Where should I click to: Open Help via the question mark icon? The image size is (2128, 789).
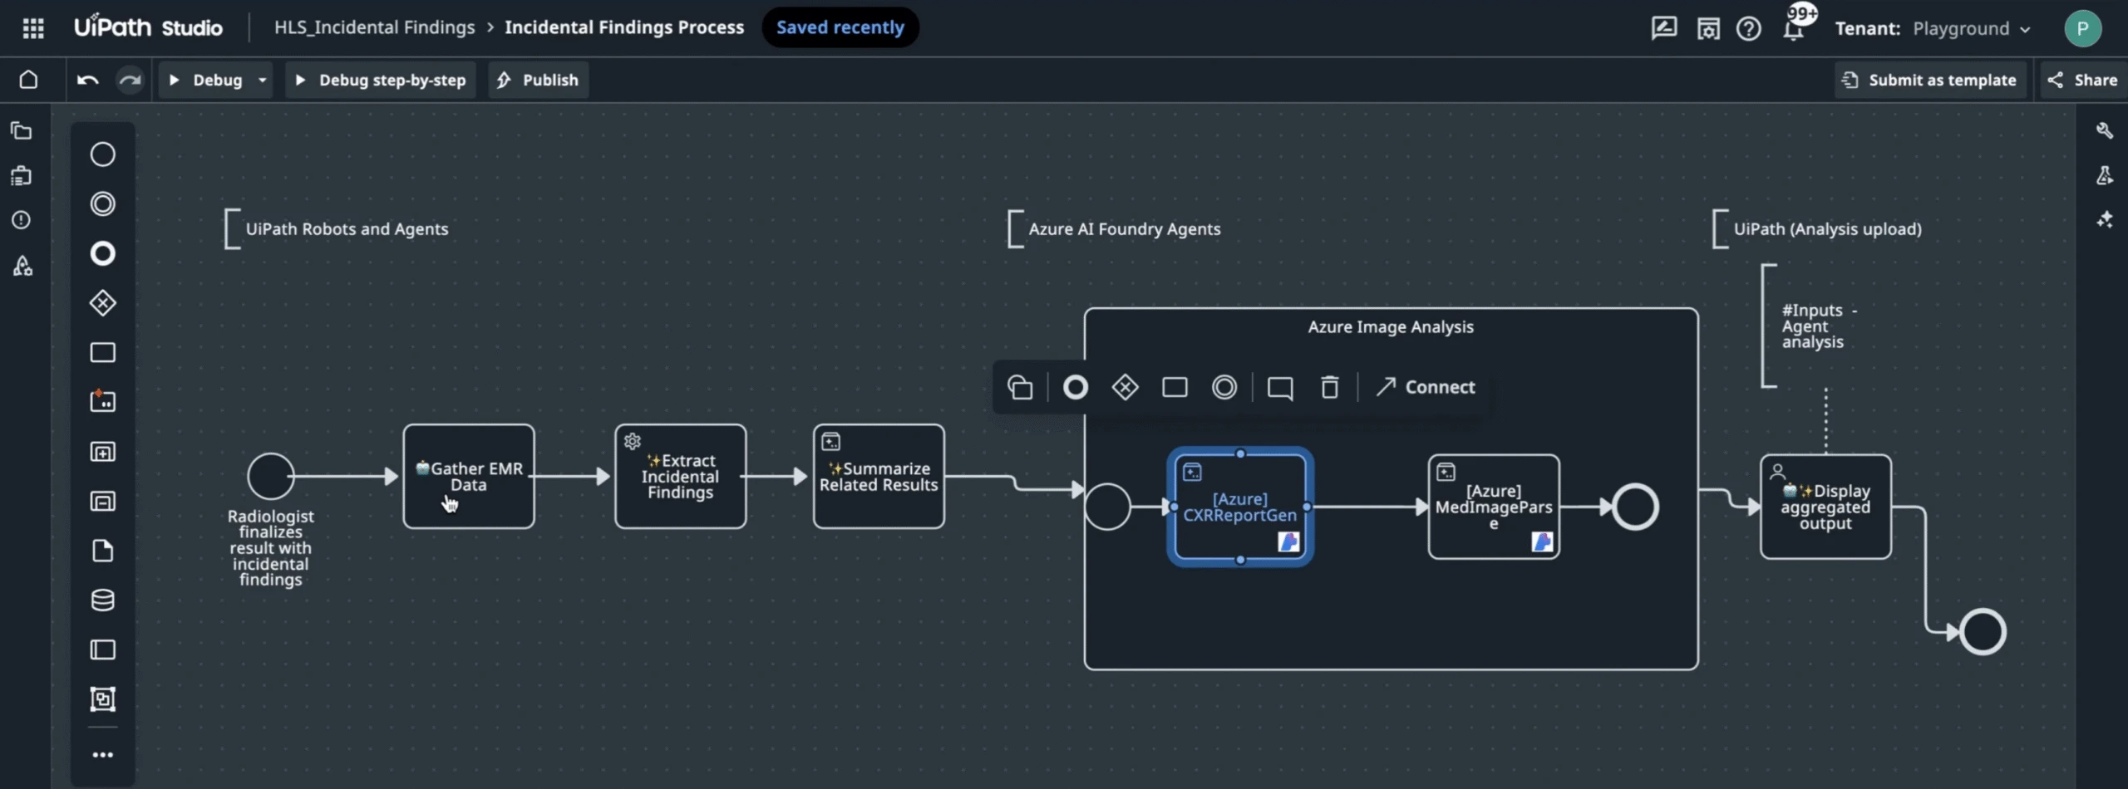point(1749,27)
